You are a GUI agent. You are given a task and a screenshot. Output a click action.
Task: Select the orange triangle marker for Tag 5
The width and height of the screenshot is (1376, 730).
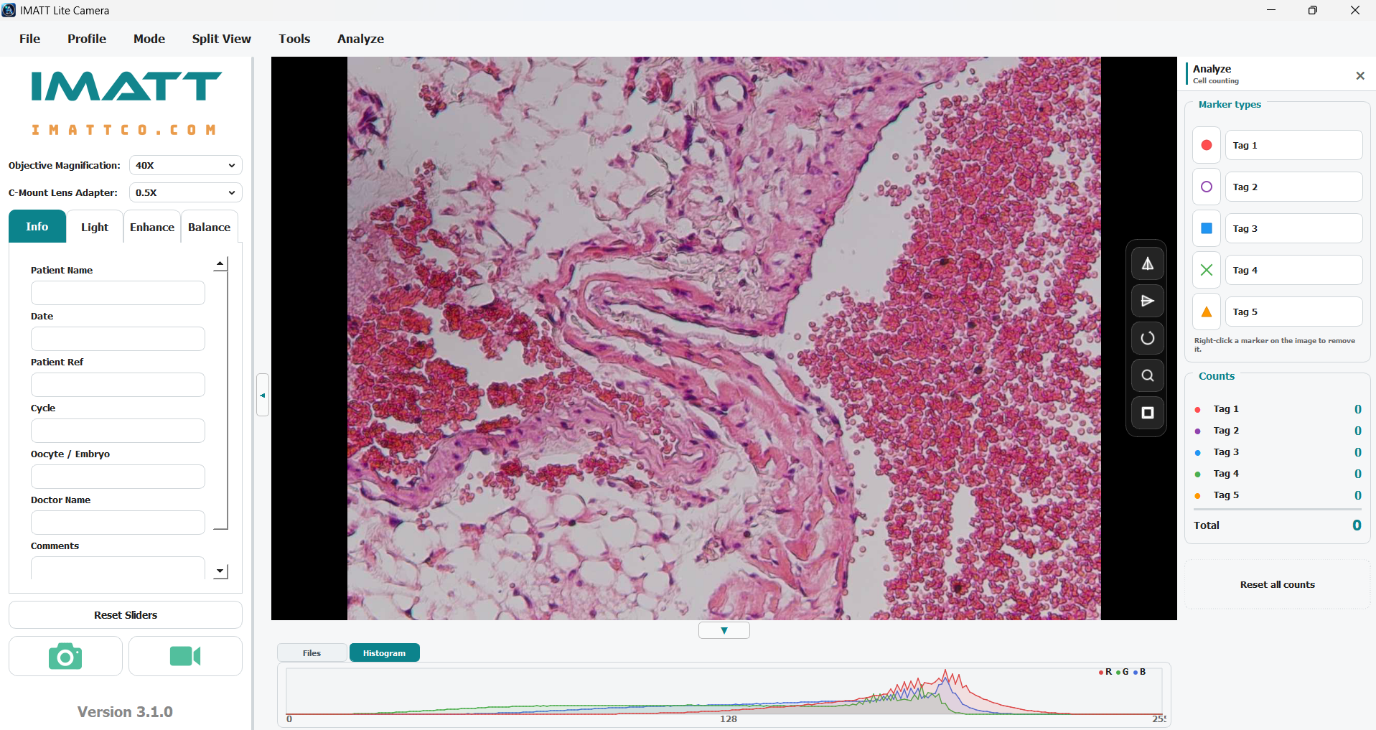point(1207,312)
